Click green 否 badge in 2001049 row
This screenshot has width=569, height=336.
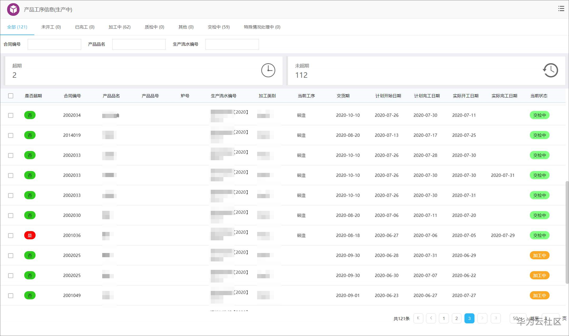(30, 295)
